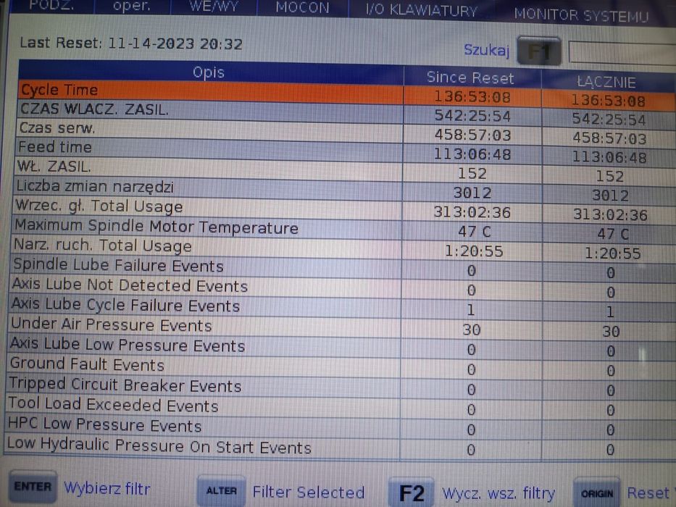
Task: Select the MONITOR SYSTEMU tab
Action: (x=581, y=15)
